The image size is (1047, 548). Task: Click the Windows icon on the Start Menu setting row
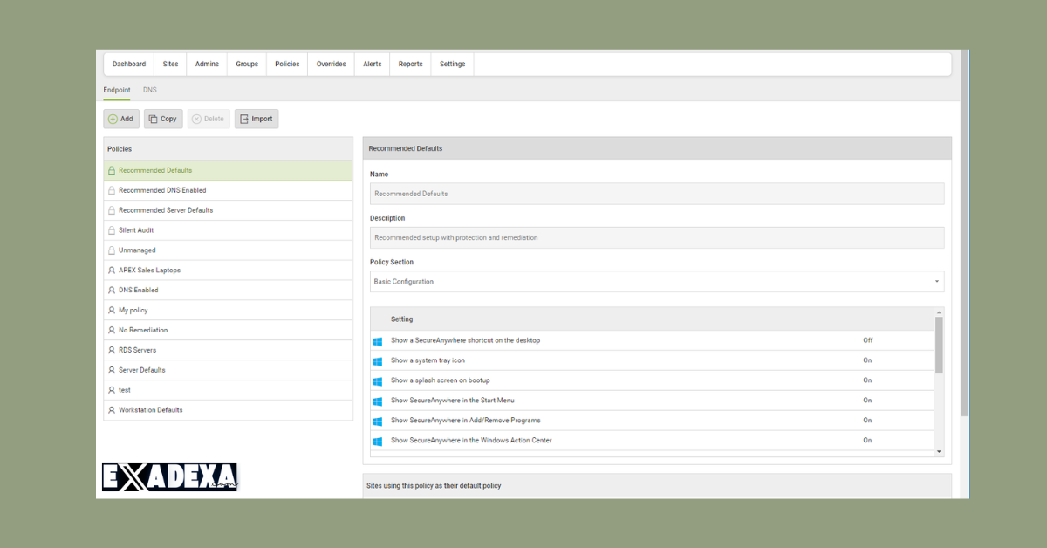377,401
